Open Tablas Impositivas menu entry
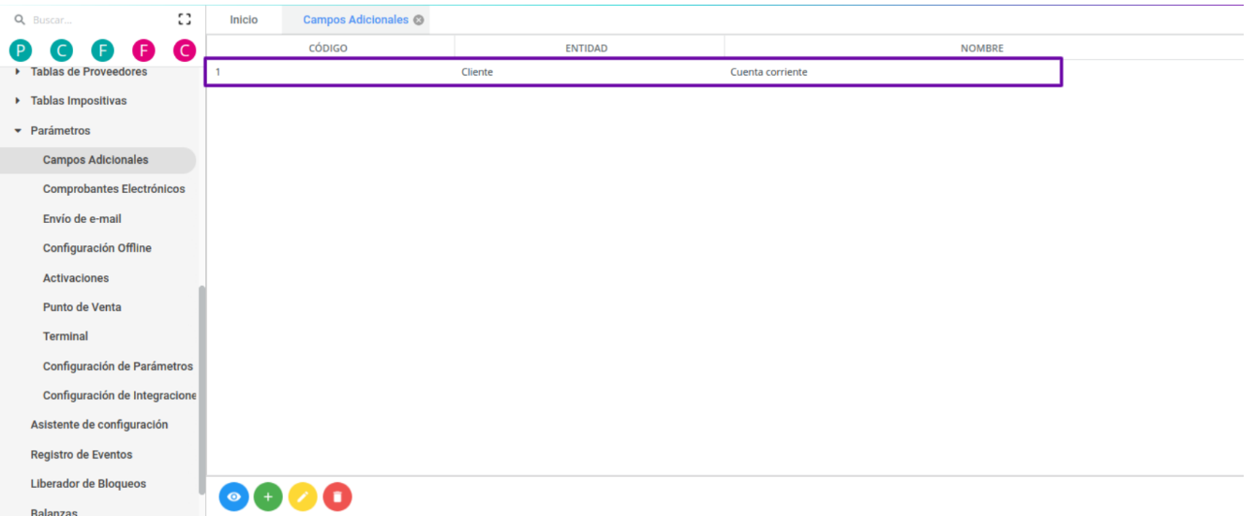Screen dimensions: 1254x516 (79, 101)
